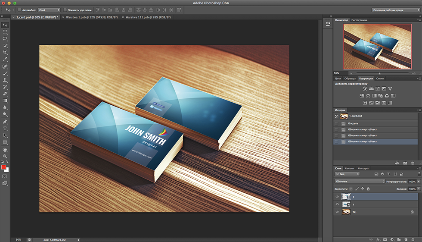Open the History panel flyout menu
Image resolution: width=422 pixels, height=242 pixels.
pyautogui.click(x=419, y=110)
